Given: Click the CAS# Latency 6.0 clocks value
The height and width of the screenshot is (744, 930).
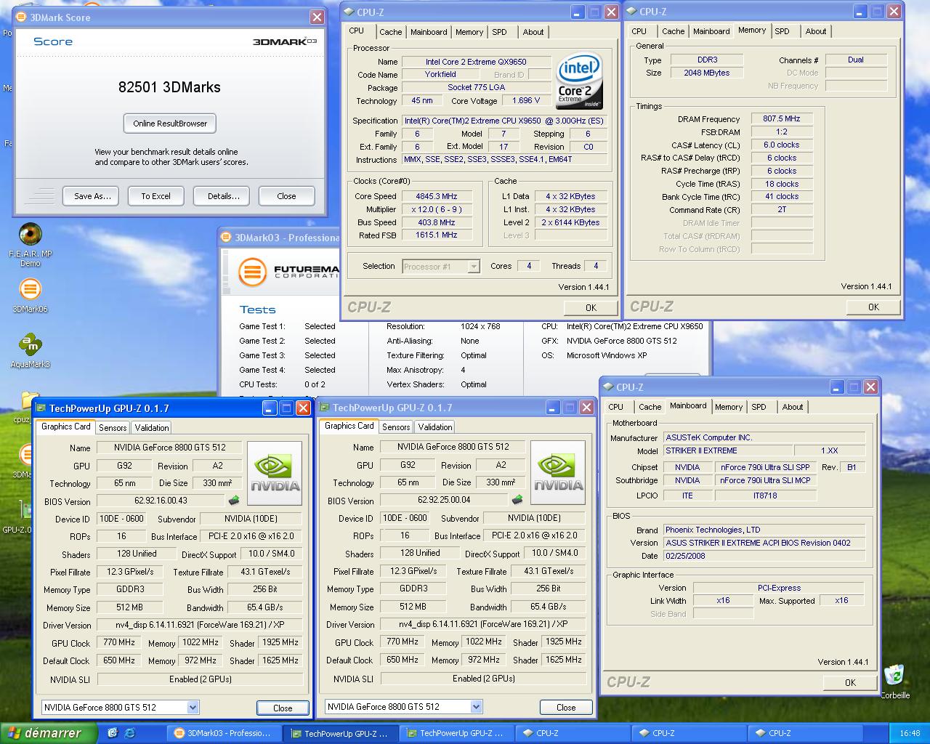Looking at the screenshot, I should 781,145.
